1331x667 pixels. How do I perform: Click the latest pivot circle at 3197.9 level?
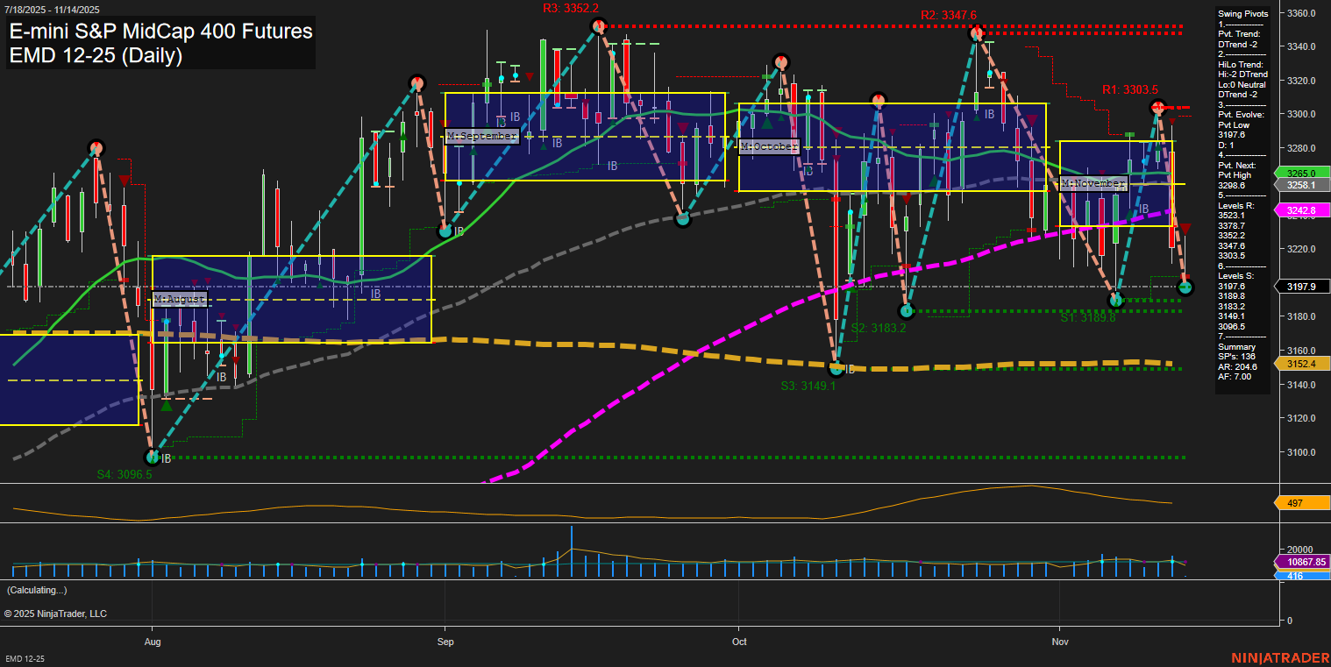pos(1185,287)
